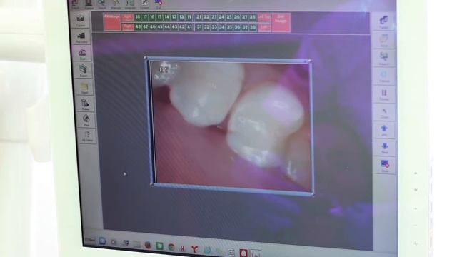Click the Capture camera icon in left sidebar
The height and width of the screenshot is (257, 457).
(x=80, y=20)
